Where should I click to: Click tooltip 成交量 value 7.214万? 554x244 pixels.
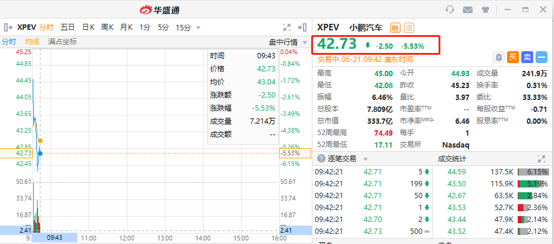tap(262, 121)
